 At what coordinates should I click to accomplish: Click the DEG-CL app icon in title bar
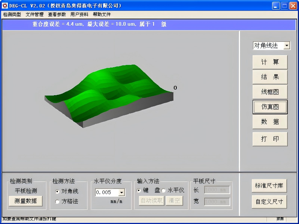pyautogui.click(x=5, y=6)
